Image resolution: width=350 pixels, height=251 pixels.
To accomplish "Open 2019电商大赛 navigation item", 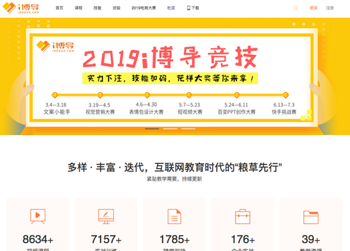I will click(143, 8).
